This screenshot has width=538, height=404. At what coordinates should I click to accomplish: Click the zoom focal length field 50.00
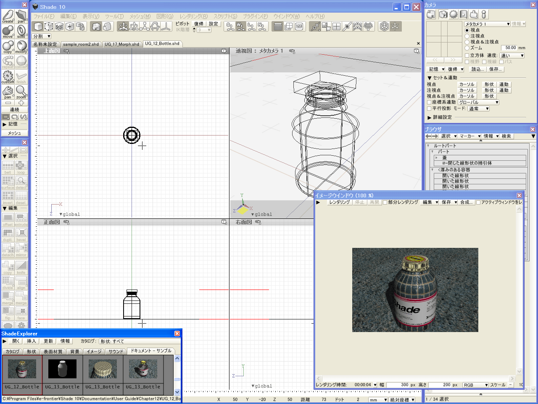509,48
